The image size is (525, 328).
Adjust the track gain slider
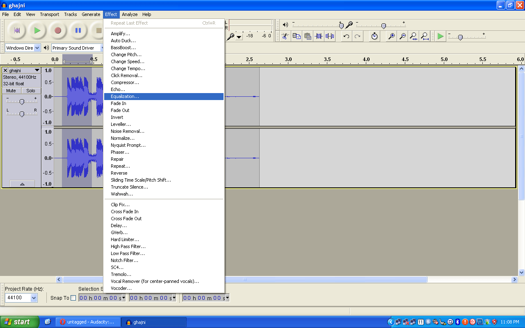[x=22, y=101]
